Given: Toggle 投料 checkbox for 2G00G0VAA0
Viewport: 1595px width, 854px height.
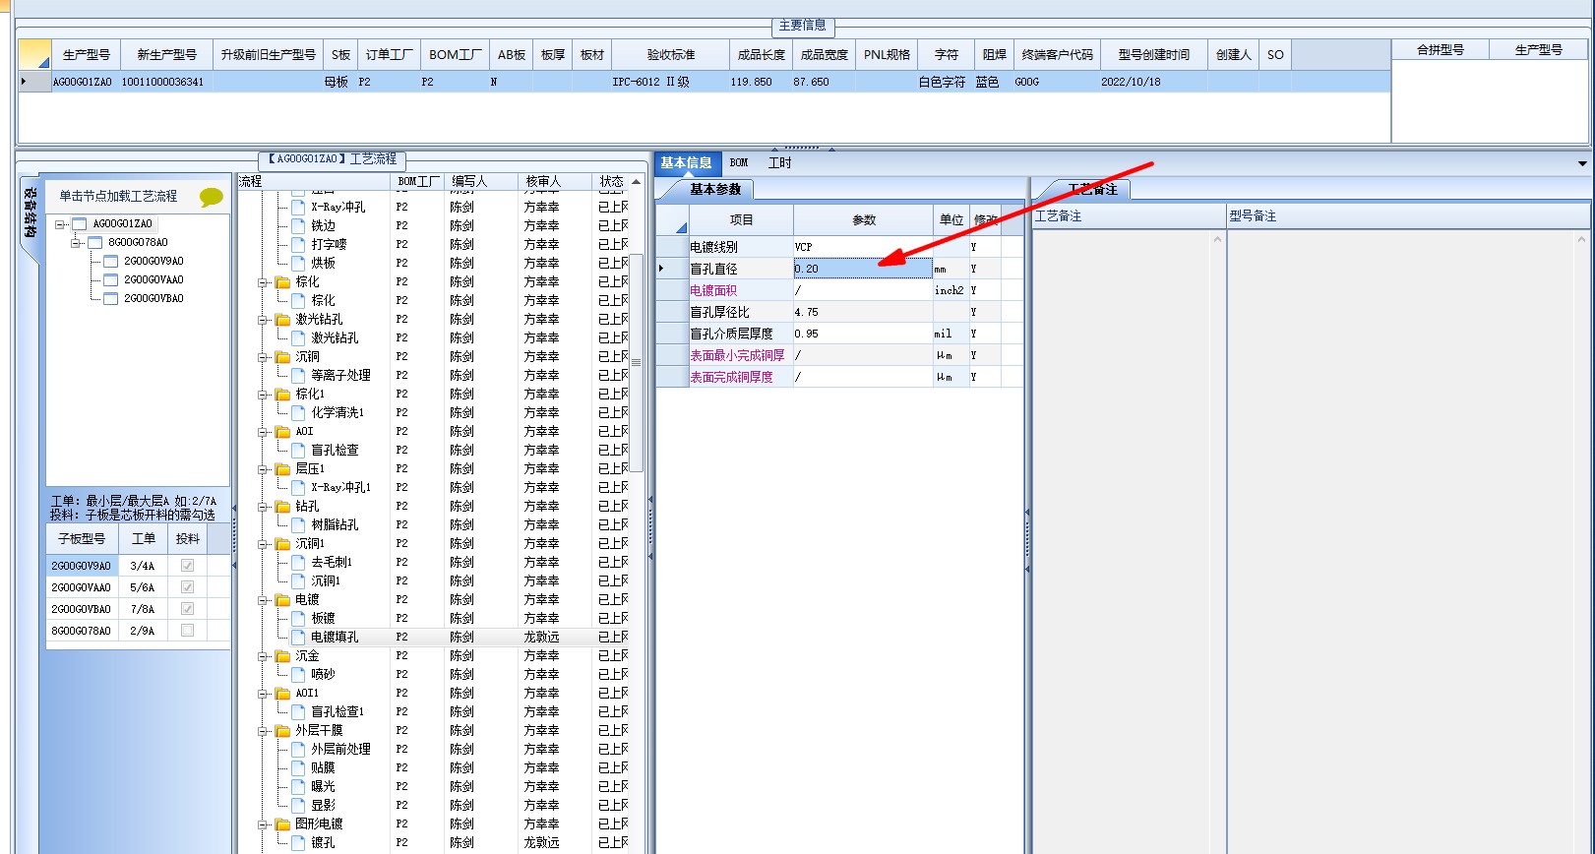Looking at the screenshot, I should click(x=187, y=587).
